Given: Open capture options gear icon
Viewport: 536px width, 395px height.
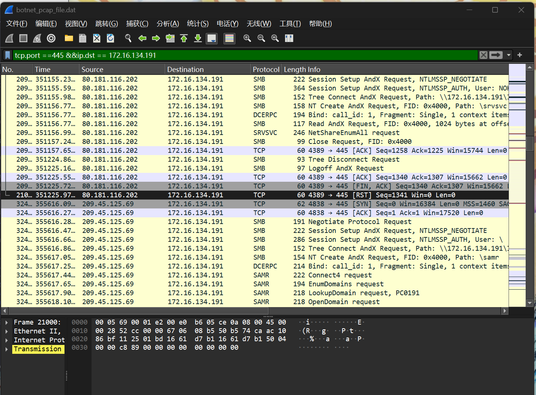Looking at the screenshot, I should (x=51, y=38).
